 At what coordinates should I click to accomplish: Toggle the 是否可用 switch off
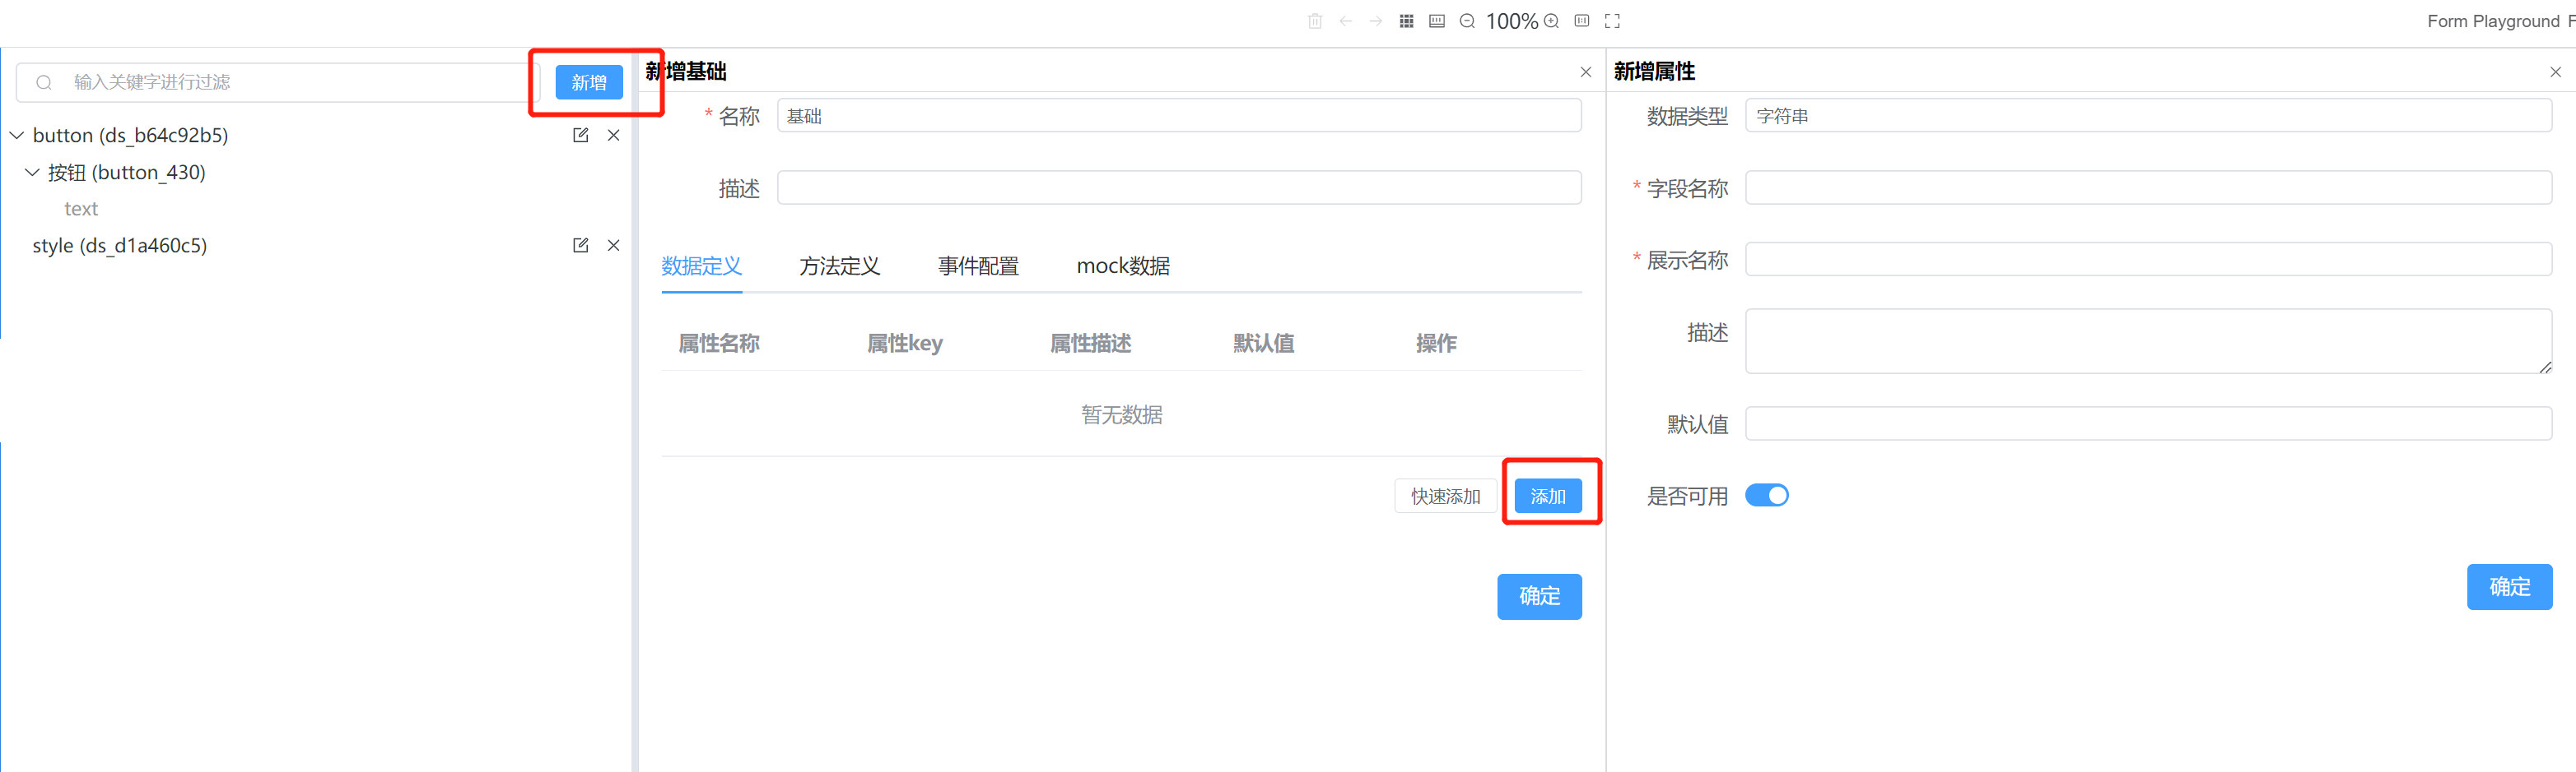point(1766,496)
